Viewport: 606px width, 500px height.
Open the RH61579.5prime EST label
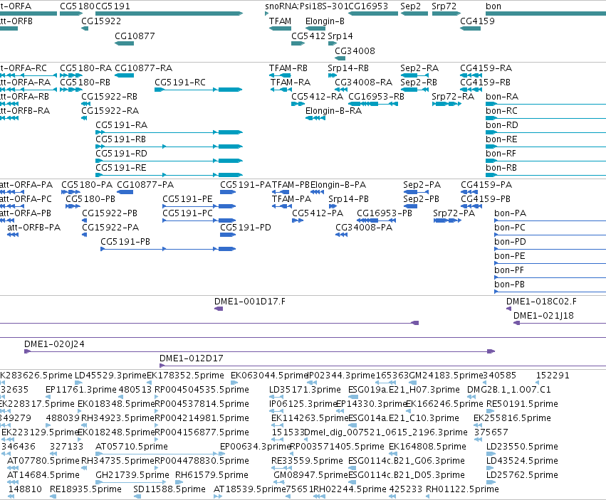click(211, 475)
